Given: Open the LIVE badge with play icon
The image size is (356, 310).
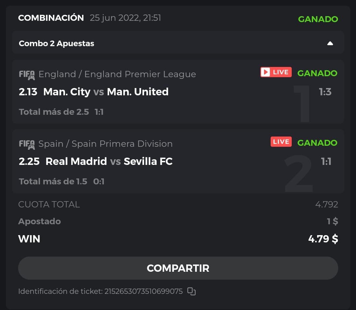Looking at the screenshot, I should [276, 72].
